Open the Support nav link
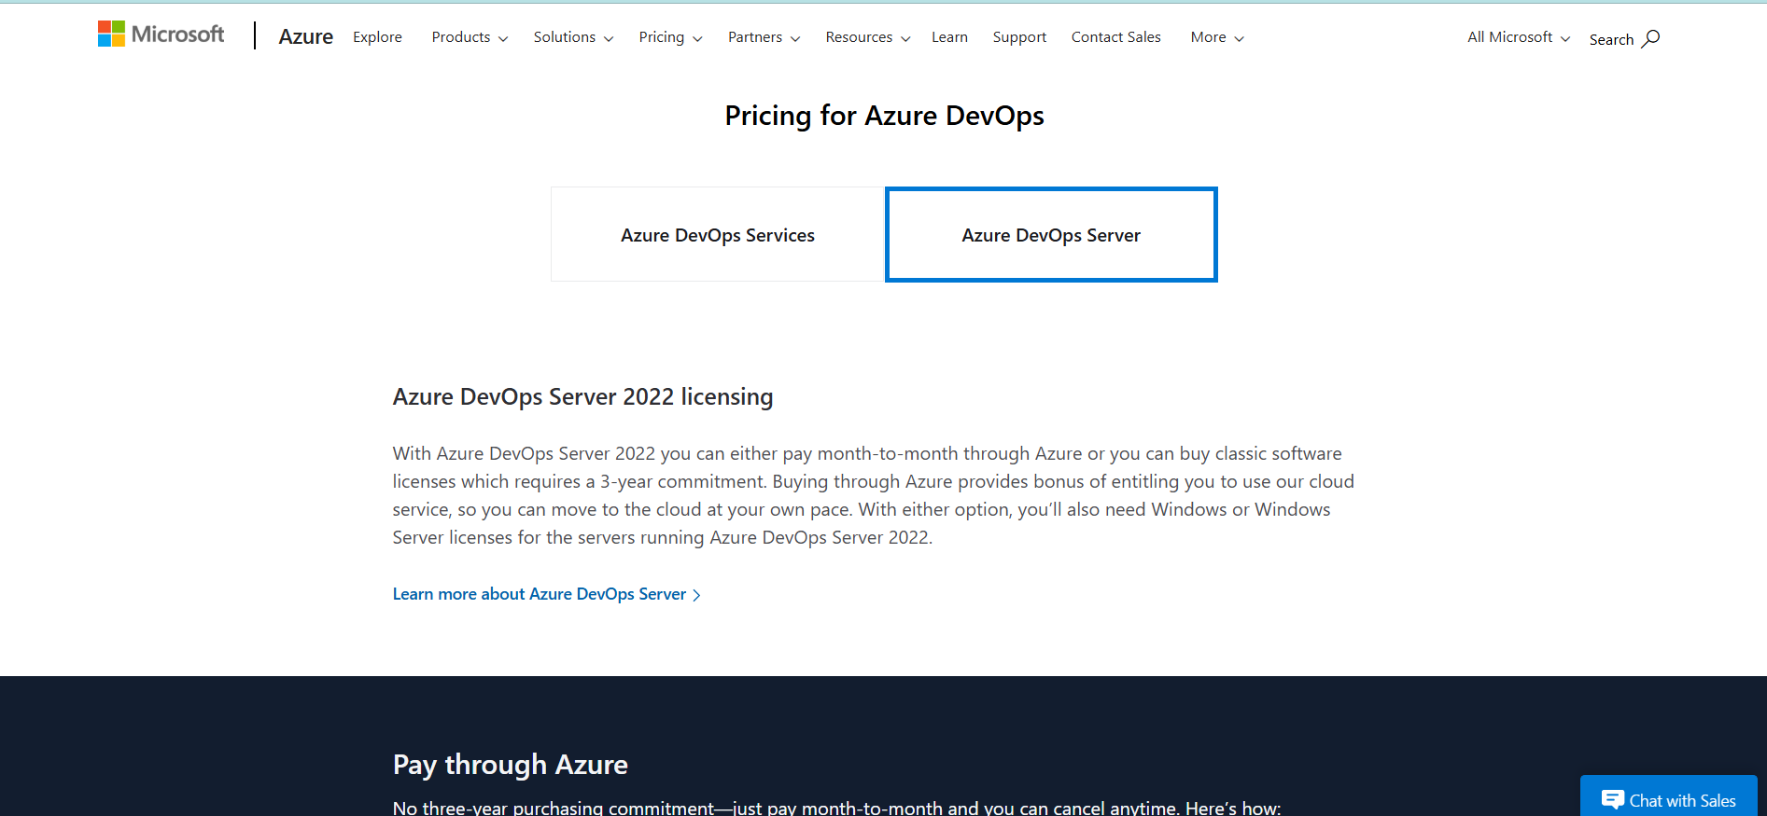1767x816 pixels. (x=1019, y=37)
